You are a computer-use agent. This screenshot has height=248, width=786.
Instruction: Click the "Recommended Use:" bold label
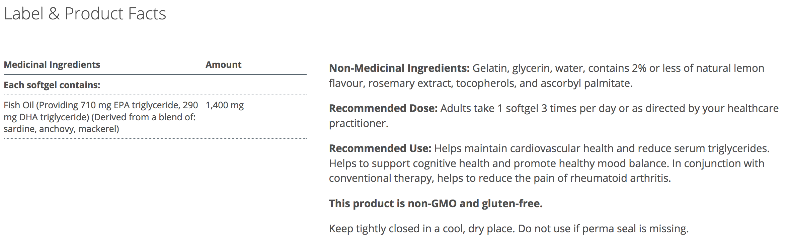380,148
